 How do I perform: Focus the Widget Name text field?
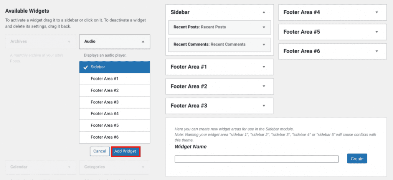click(x=256, y=159)
